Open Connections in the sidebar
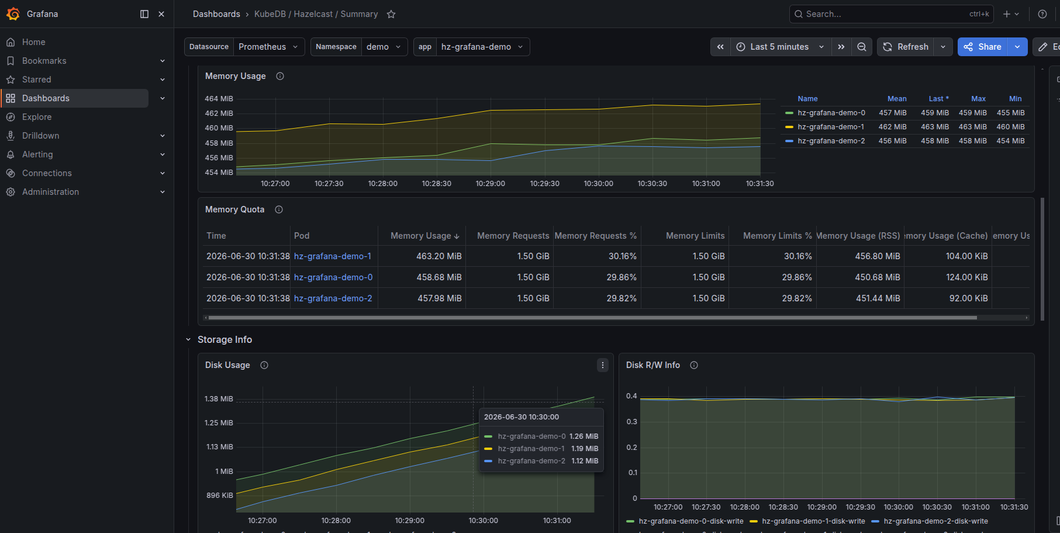Screen dimensions: 1060x533 click(47, 173)
